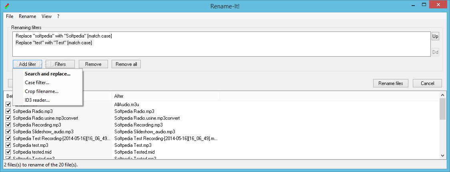Choose Crop filename... from popup menu

click(48, 91)
